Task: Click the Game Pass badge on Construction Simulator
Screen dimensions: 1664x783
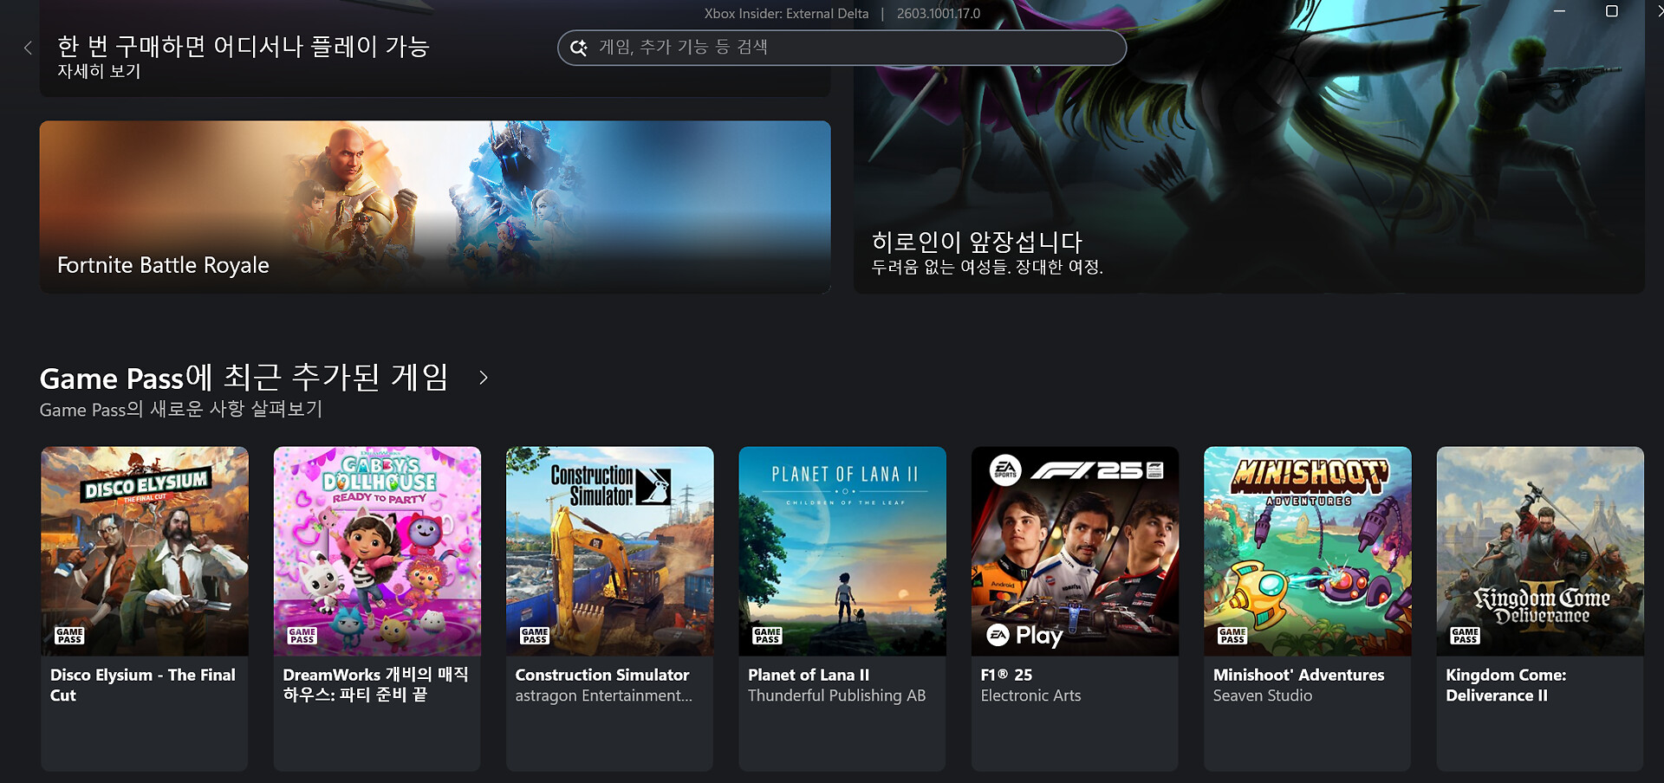Action: [x=535, y=636]
